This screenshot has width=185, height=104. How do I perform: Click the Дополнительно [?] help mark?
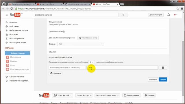pos(64,31)
